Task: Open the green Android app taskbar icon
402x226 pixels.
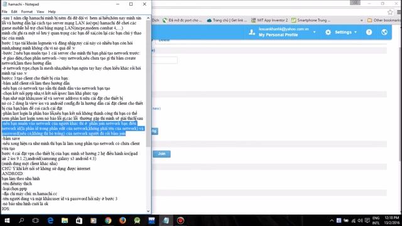Action: click(x=137, y=220)
